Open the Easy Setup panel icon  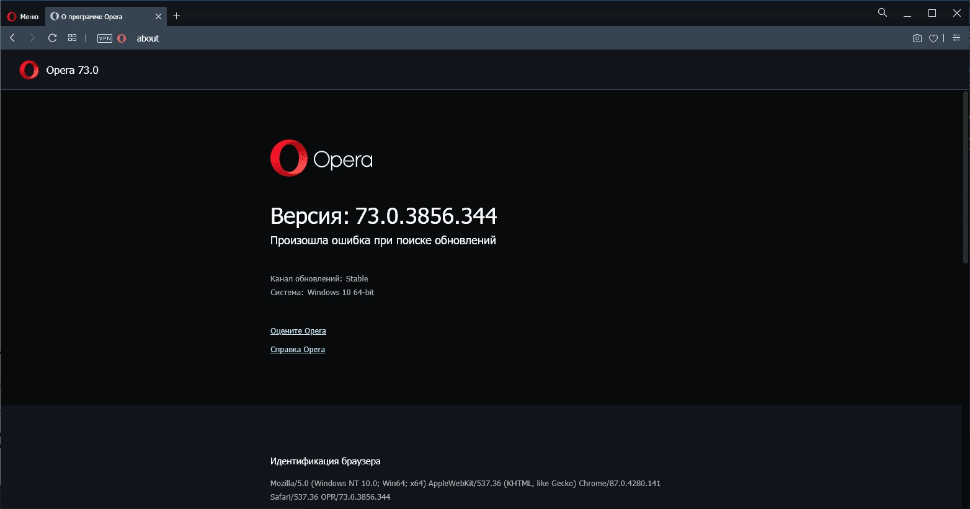pos(956,38)
